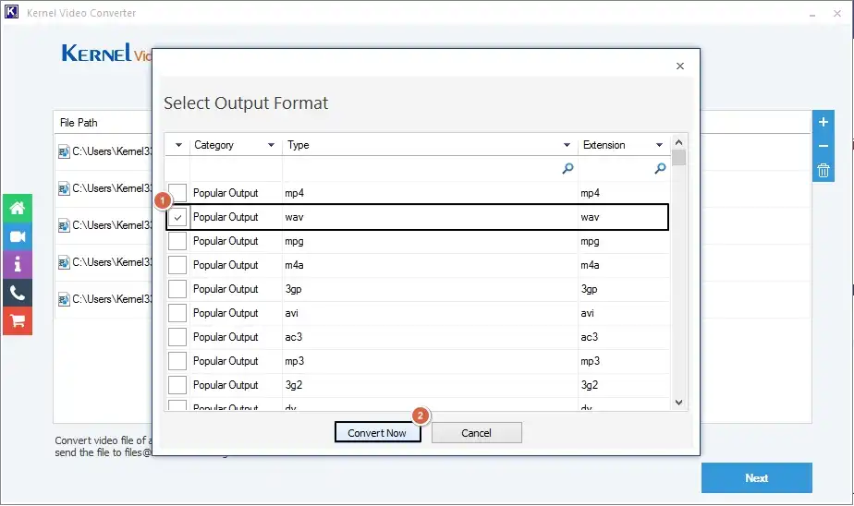
Task: Click the Cancel button
Action: pos(477,432)
